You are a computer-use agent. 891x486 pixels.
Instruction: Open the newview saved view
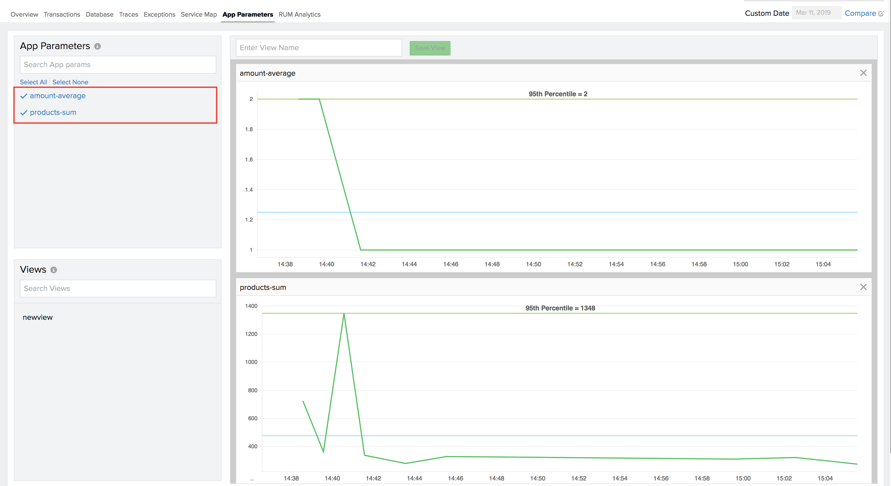click(x=37, y=317)
